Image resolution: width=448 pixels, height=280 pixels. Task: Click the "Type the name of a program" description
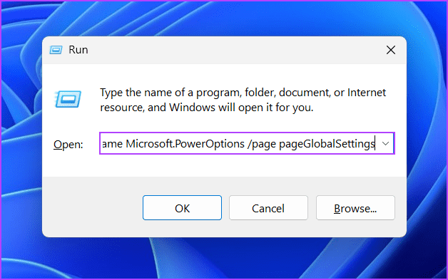[243, 100]
